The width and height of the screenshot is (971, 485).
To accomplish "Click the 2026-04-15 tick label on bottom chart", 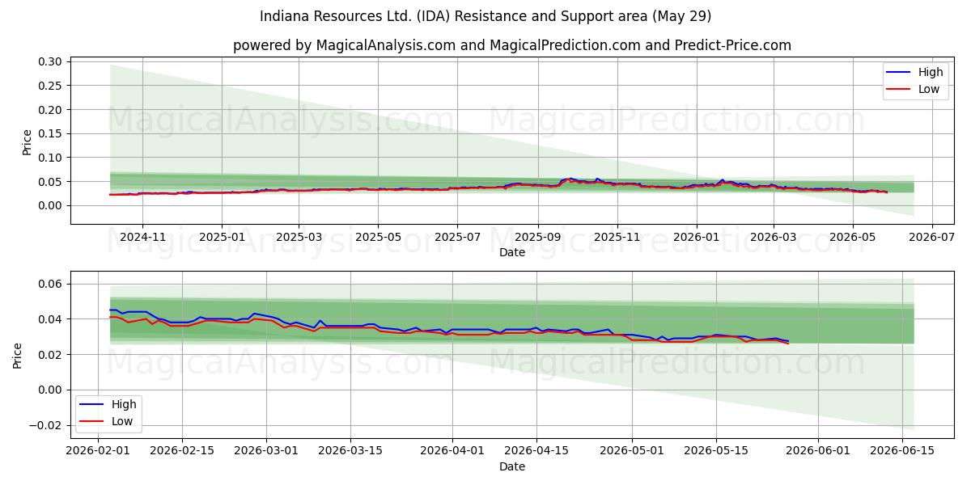I will 536,452.
